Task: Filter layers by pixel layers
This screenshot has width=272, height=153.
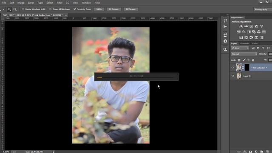Action: 253,48
